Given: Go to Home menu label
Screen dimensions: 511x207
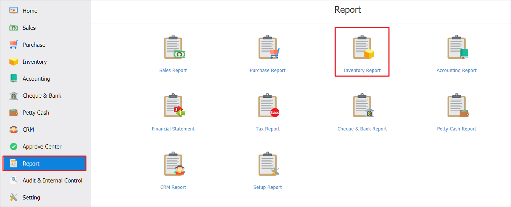Looking at the screenshot, I should 30,11.
